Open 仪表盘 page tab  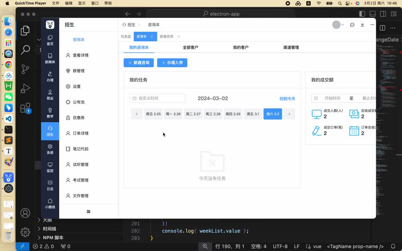point(126,37)
